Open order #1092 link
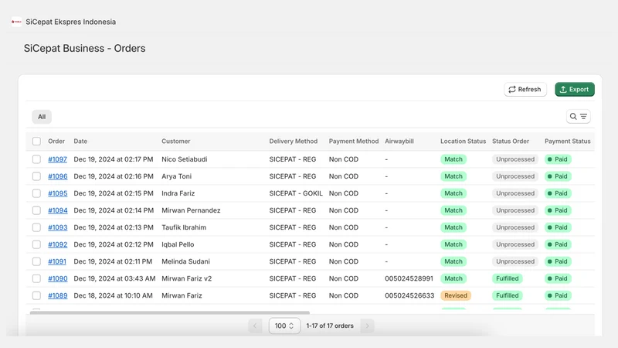The image size is (618, 348). [57, 244]
